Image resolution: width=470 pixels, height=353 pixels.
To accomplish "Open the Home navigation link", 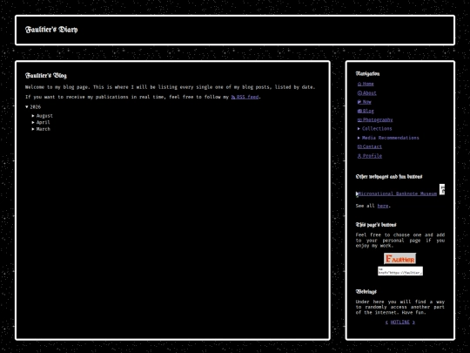I will pos(366,84).
